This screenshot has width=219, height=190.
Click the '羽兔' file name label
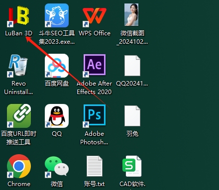[132, 134]
